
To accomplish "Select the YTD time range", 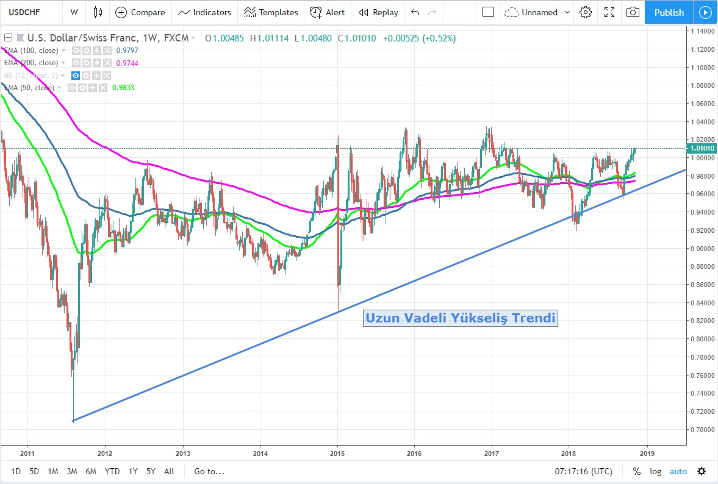I will [112, 471].
